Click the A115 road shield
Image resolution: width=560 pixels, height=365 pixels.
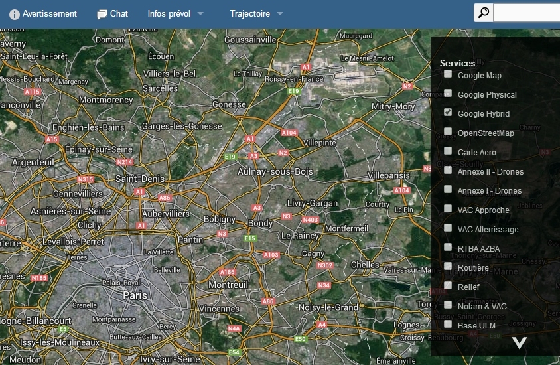[x=33, y=92]
